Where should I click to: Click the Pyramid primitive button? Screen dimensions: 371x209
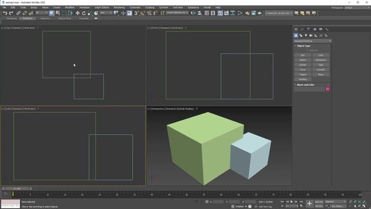pyautogui.click(x=321, y=70)
